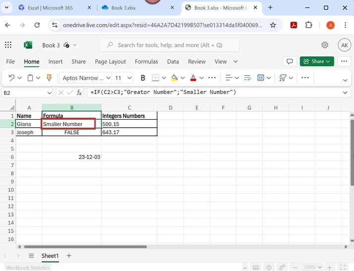
Task: Expand the formula bar chevron
Action: (x=345, y=92)
